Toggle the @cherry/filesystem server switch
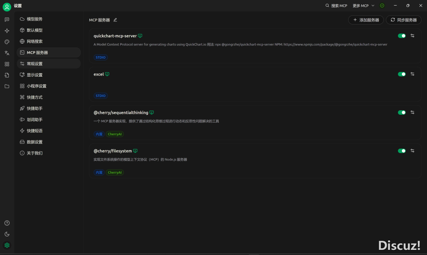 (402, 151)
